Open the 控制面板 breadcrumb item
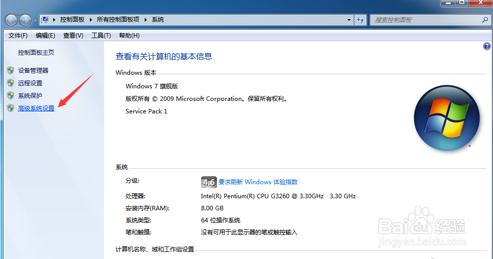 72,20
